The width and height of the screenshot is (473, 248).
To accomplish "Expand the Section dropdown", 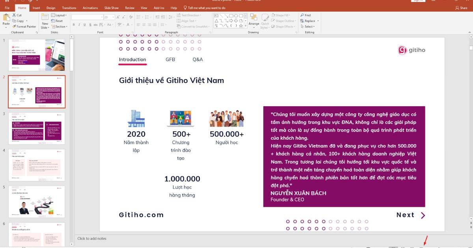I will [x=60, y=26].
